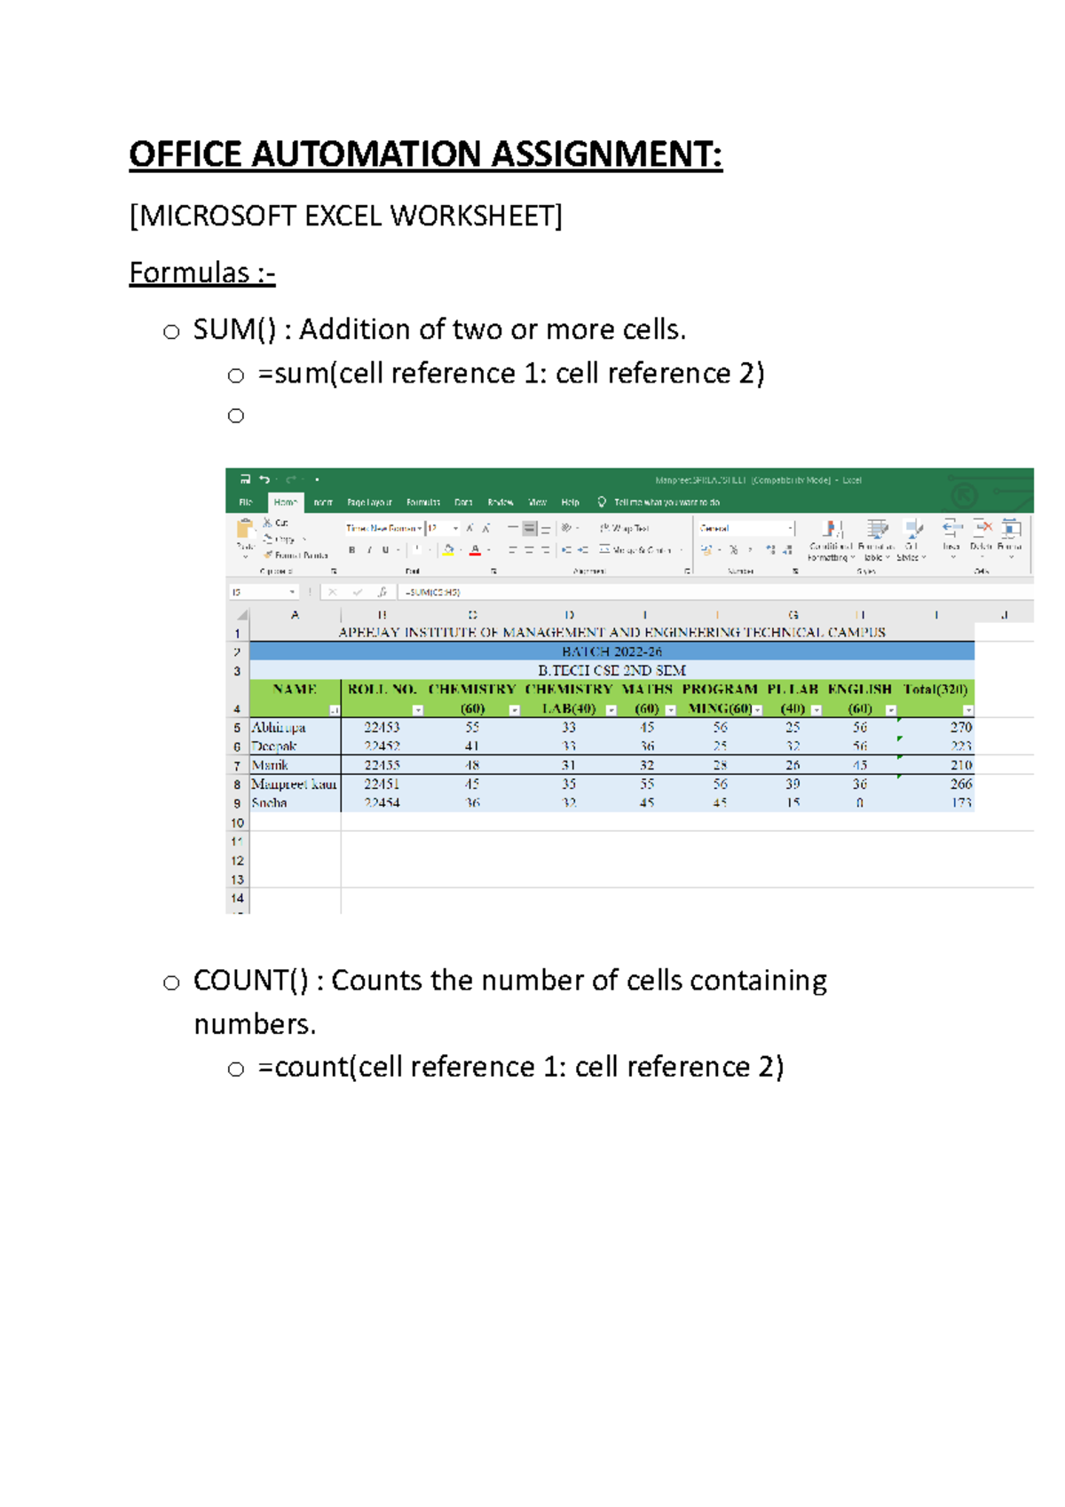This screenshot has width=1065, height=1507.
Task: Click the Save icon in quick access toolbar
Action: point(245,480)
